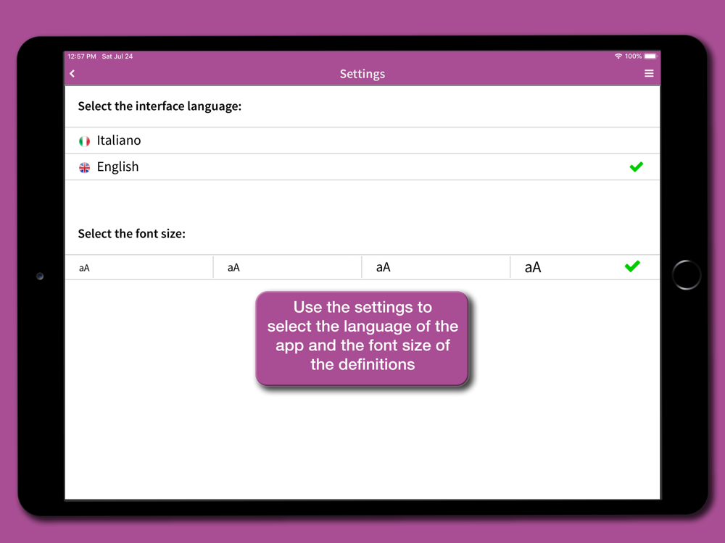Click the green checkmark beside English
The image size is (725, 543).
click(x=637, y=167)
